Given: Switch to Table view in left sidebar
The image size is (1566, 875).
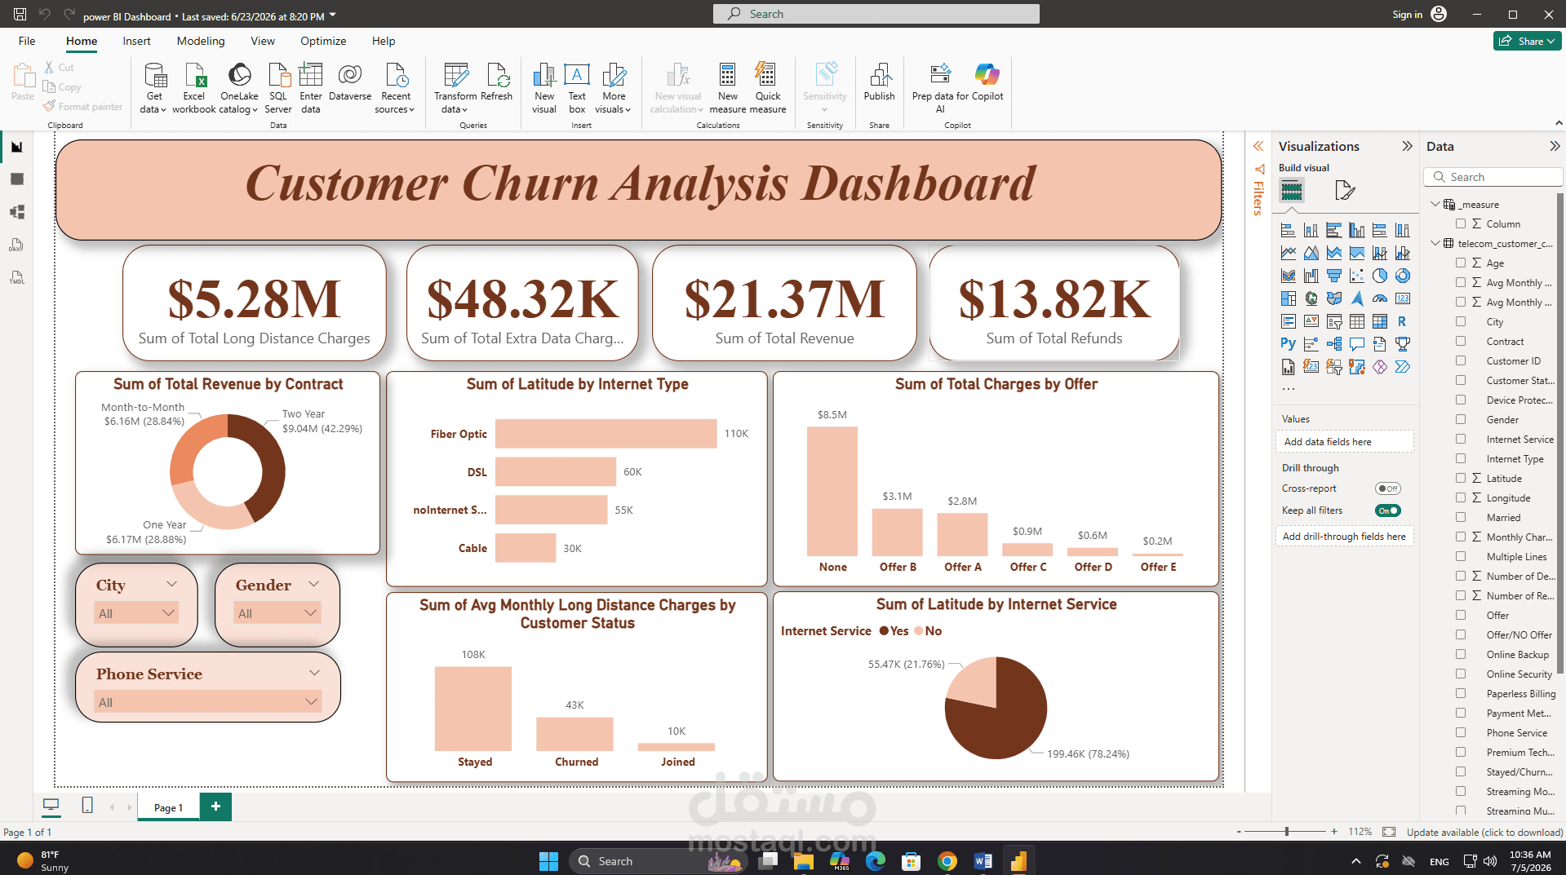Looking at the screenshot, I should tap(16, 179).
